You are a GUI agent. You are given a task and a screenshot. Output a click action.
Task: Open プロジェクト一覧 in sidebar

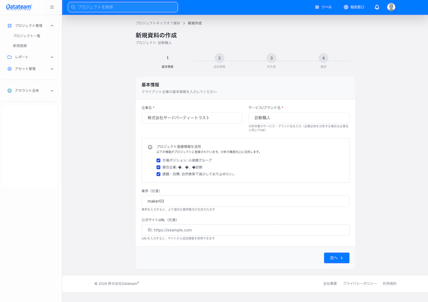pos(27,36)
